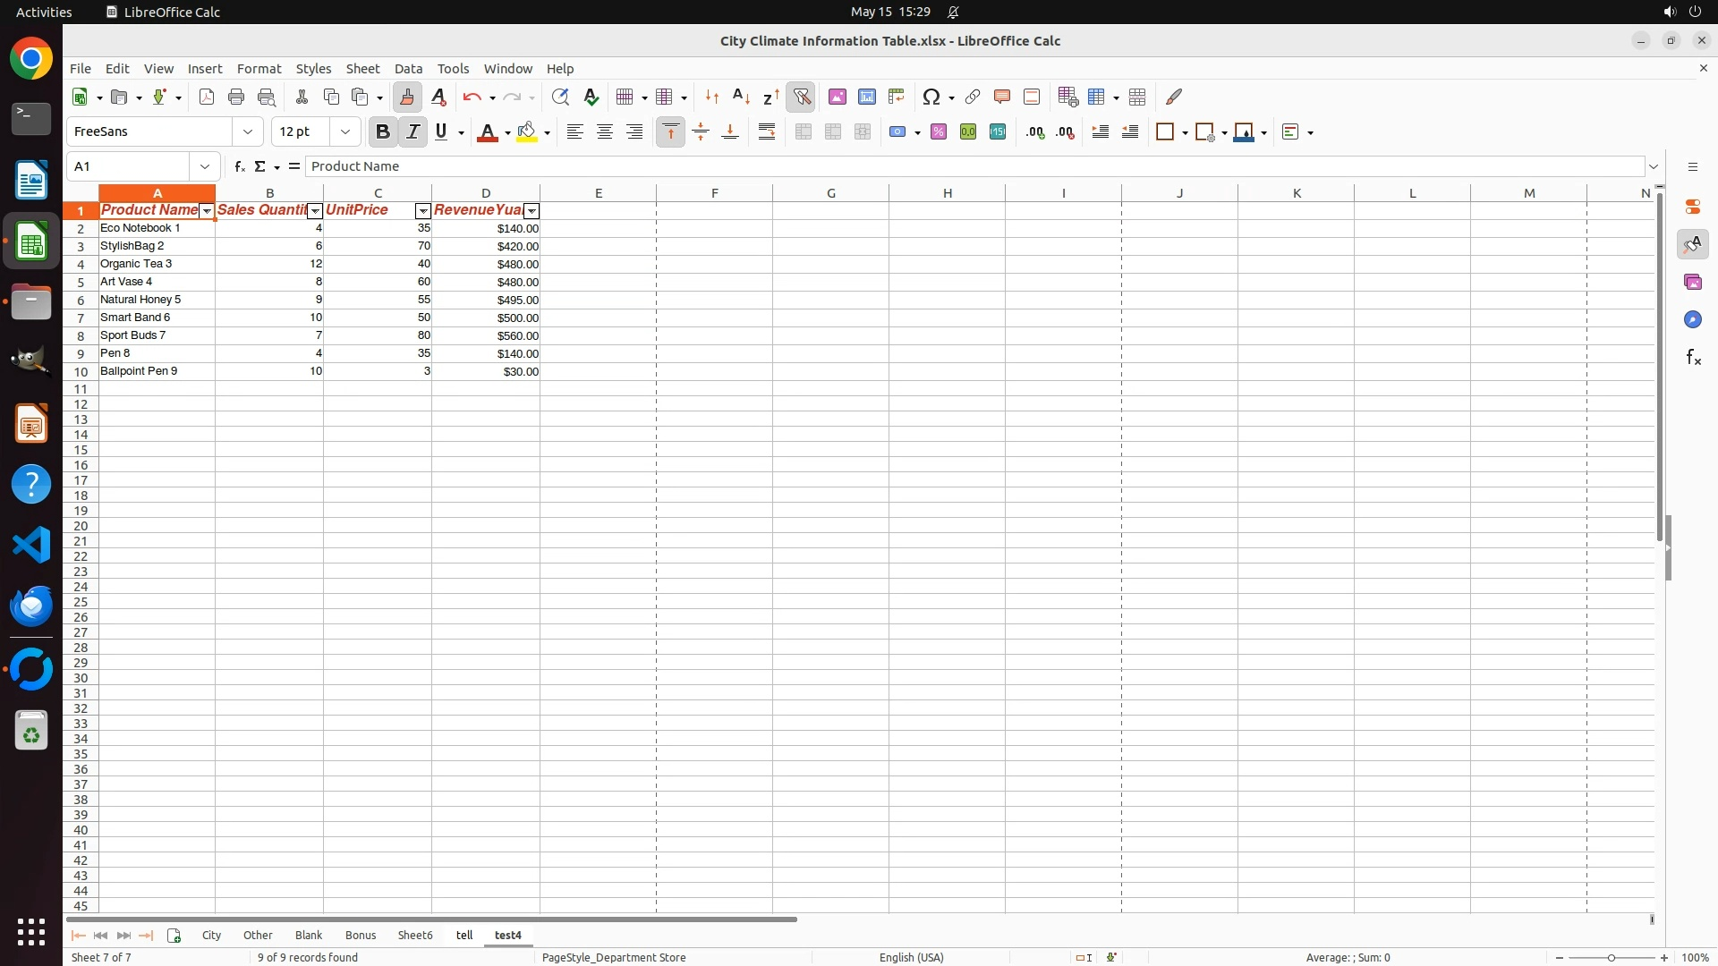Expand the font size dropdown
The height and width of the screenshot is (966, 1718).
pyautogui.click(x=345, y=131)
